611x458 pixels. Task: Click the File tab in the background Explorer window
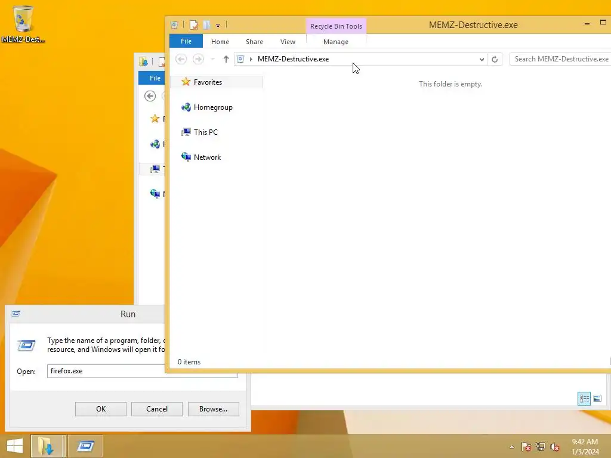click(152, 78)
